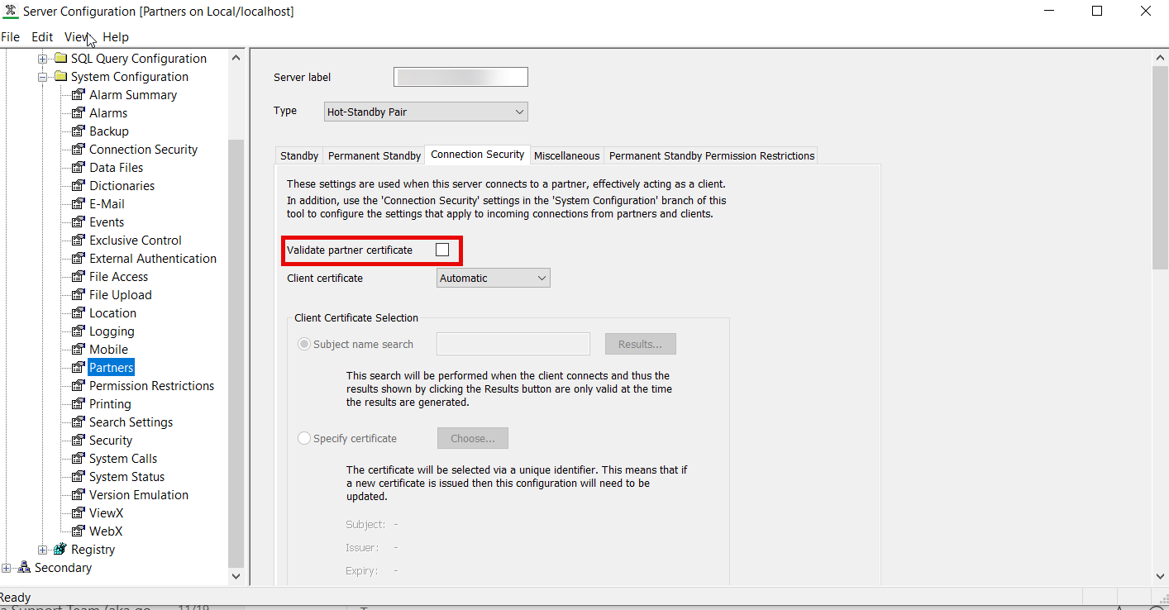
Task: Select Printing in the tree
Action: click(110, 404)
